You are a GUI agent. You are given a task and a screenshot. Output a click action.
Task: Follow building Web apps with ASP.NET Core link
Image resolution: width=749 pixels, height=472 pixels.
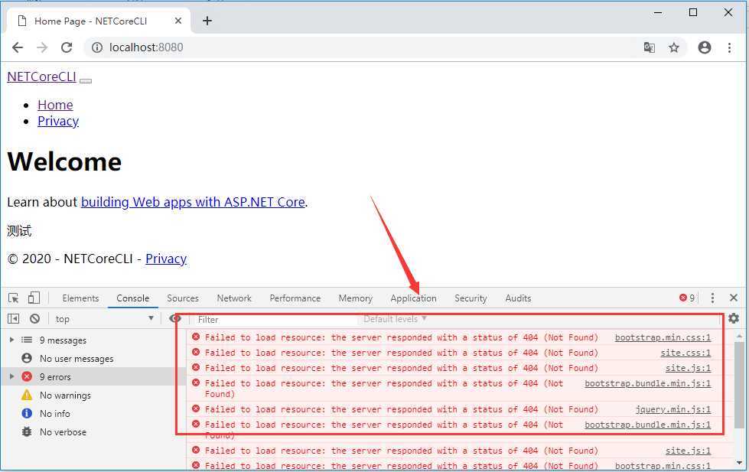pyautogui.click(x=193, y=202)
